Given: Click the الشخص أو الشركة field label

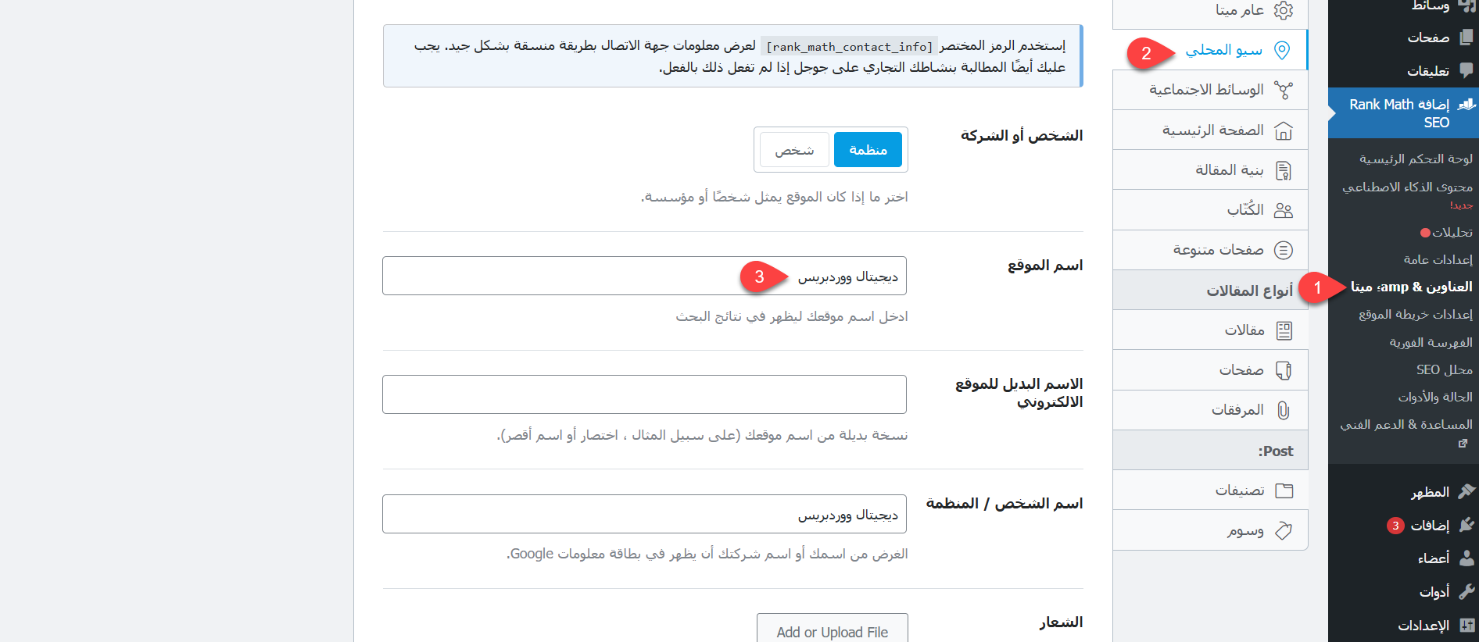Looking at the screenshot, I should tap(1022, 136).
